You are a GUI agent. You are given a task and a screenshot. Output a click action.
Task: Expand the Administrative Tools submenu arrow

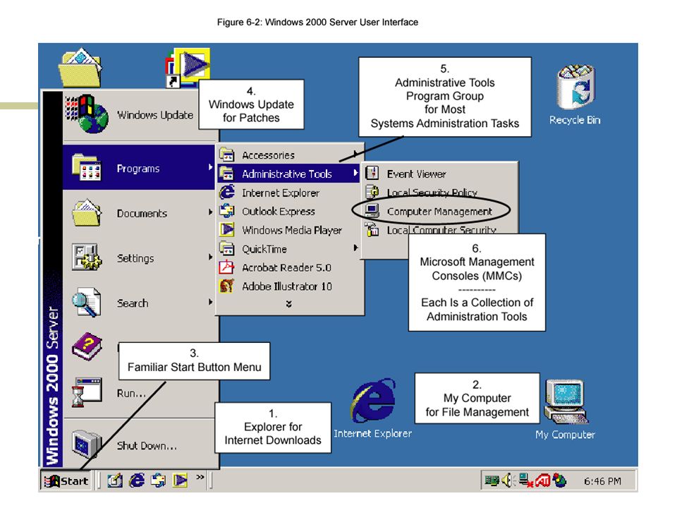pyautogui.click(x=355, y=173)
